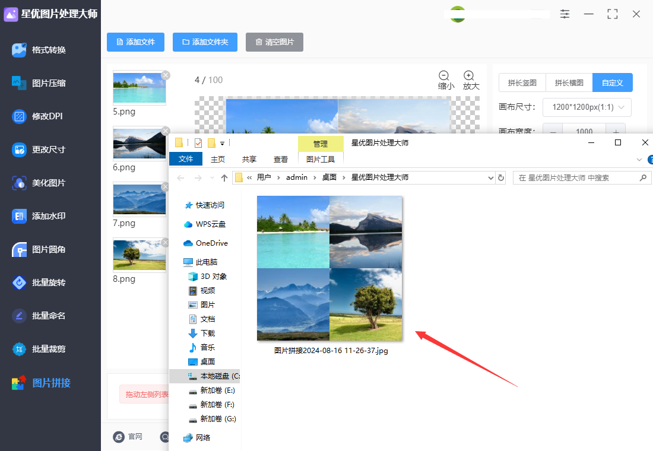
Task: Click 用户 in Explorer address path
Action: pos(264,177)
